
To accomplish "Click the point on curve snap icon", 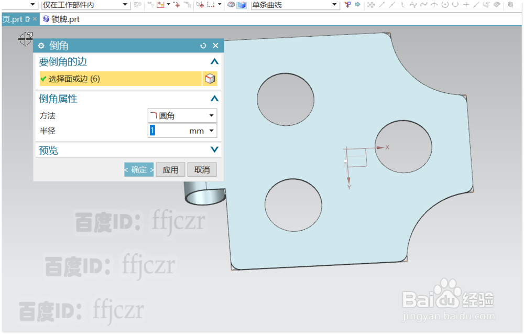I will click(x=476, y=5).
